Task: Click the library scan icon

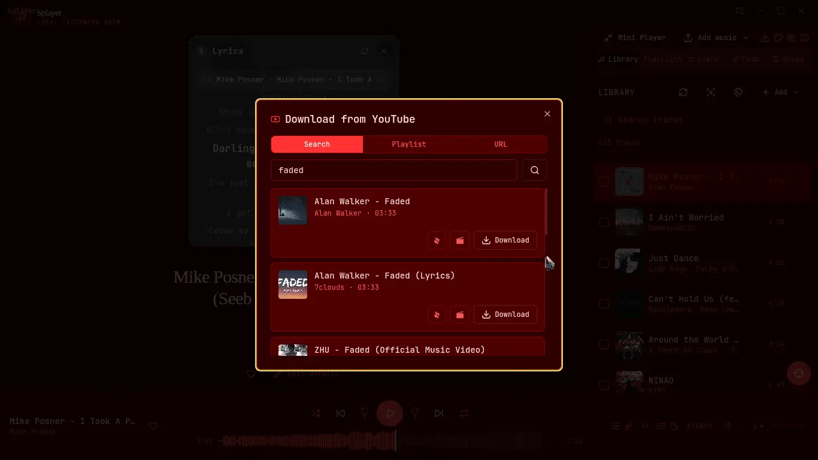Action: [x=711, y=92]
